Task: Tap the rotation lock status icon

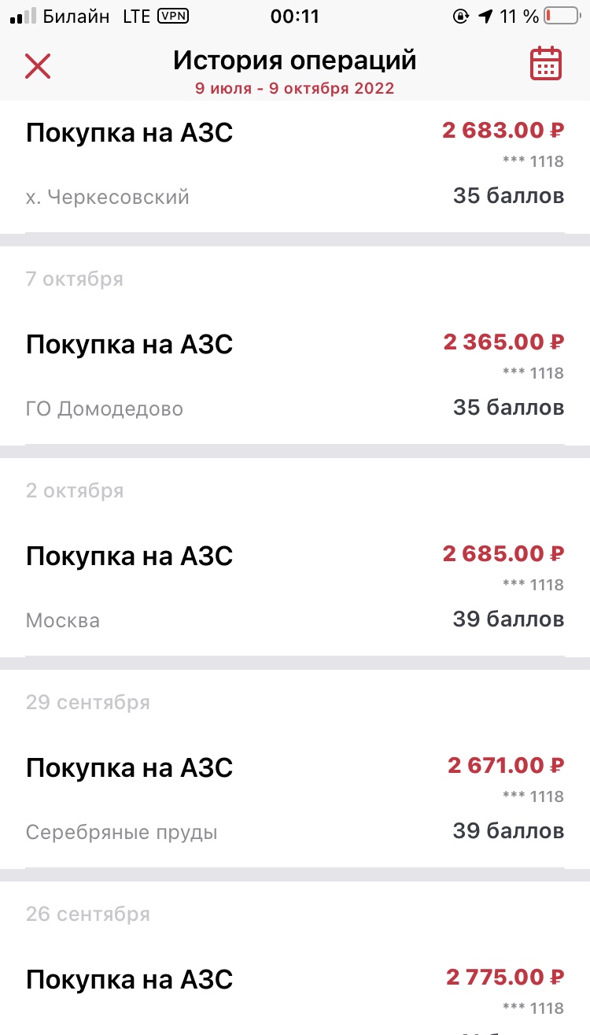Action: point(461,17)
